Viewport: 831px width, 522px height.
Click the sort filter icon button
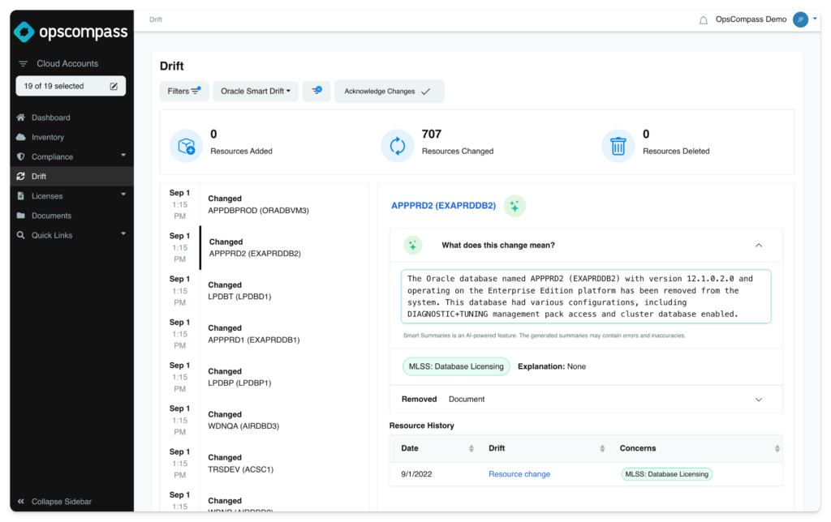[x=316, y=91]
